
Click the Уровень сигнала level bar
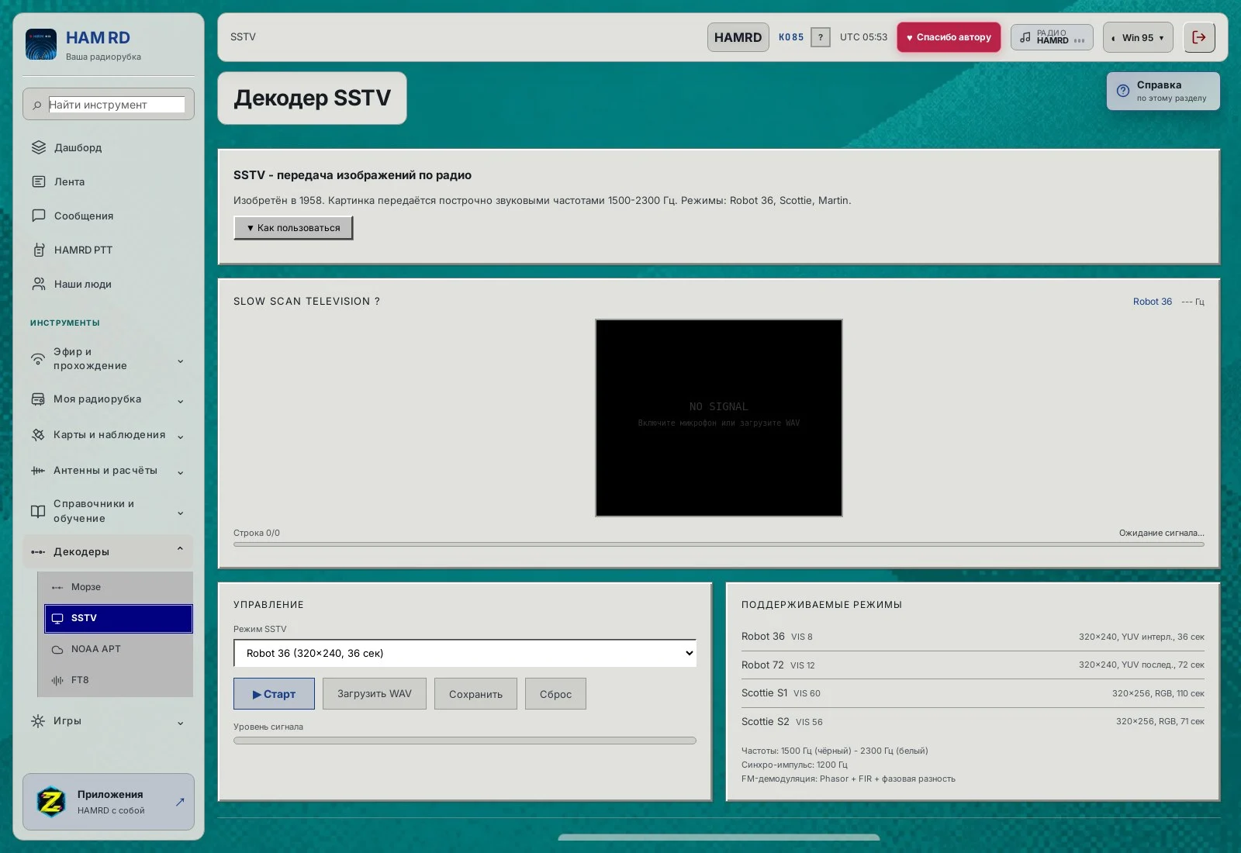point(465,741)
